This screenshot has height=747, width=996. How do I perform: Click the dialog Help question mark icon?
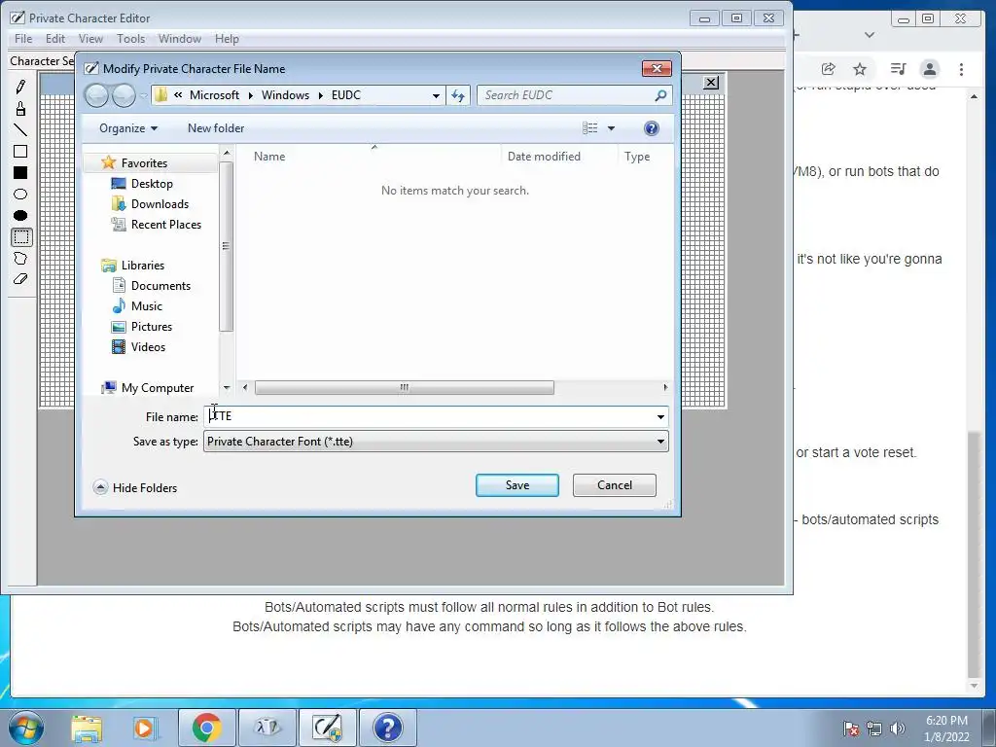point(651,128)
